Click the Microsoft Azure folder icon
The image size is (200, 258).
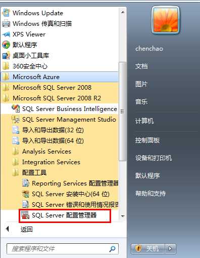point(6,77)
